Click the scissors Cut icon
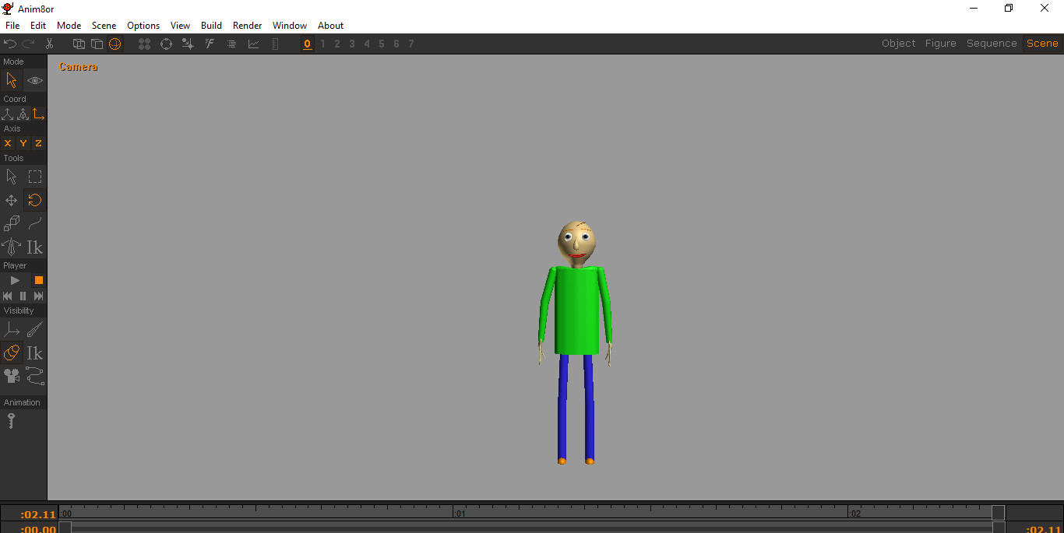 (49, 44)
